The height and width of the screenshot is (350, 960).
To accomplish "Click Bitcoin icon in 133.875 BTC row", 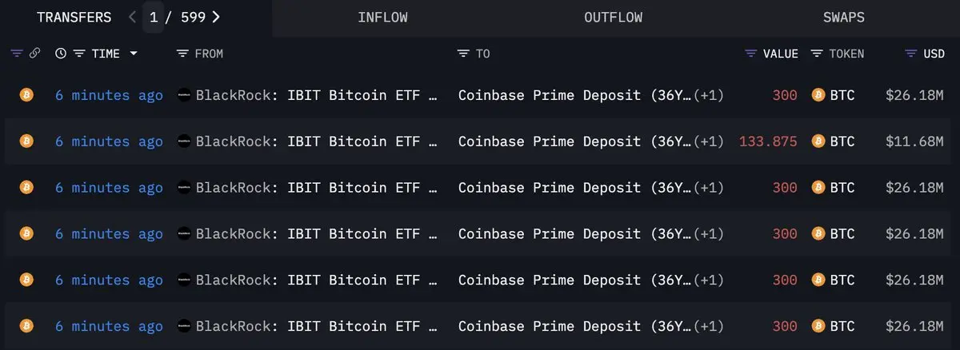I will [26, 141].
